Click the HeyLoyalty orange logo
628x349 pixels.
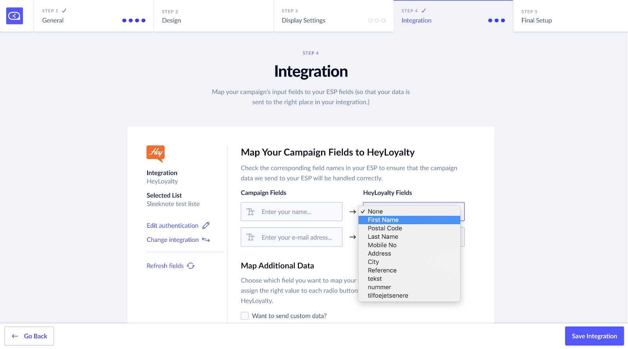click(x=155, y=153)
